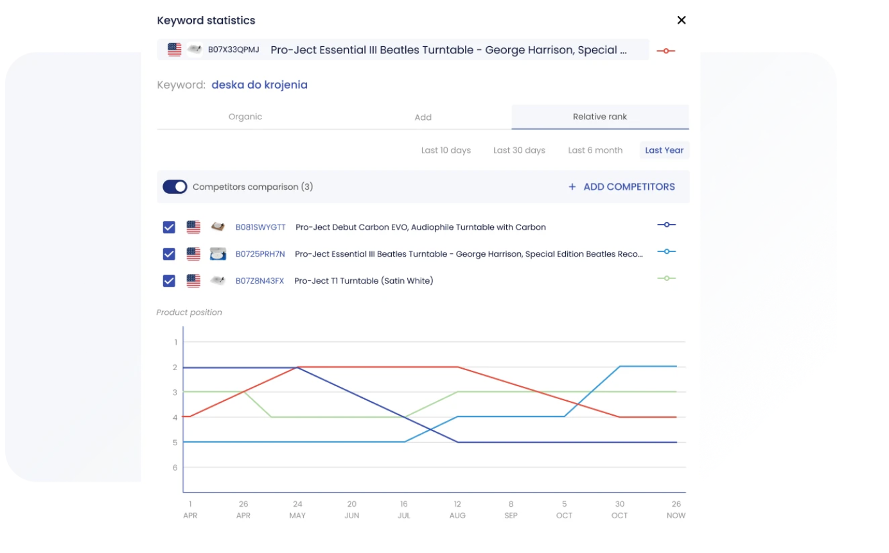
Task: Choose the Last 6 month range
Action: (x=595, y=150)
